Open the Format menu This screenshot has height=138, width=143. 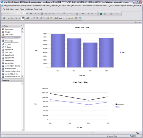[x=22, y=9]
